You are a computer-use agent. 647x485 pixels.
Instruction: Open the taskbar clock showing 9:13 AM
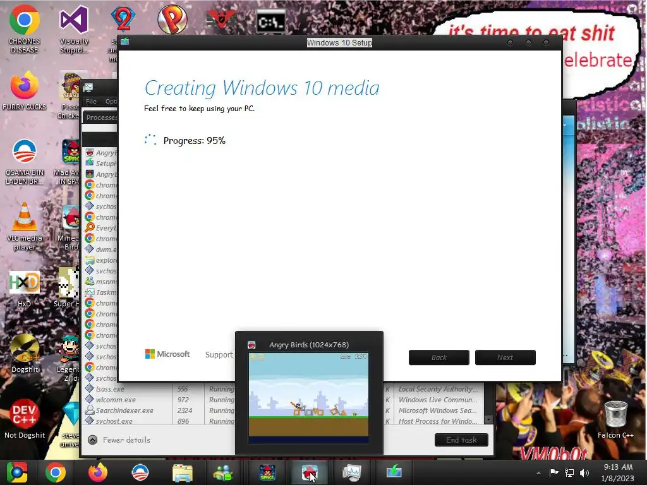click(618, 472)
